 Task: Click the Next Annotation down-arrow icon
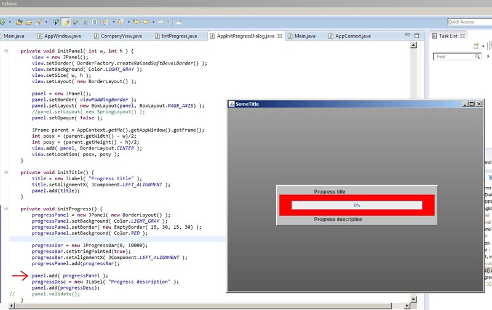click(105, 22)
